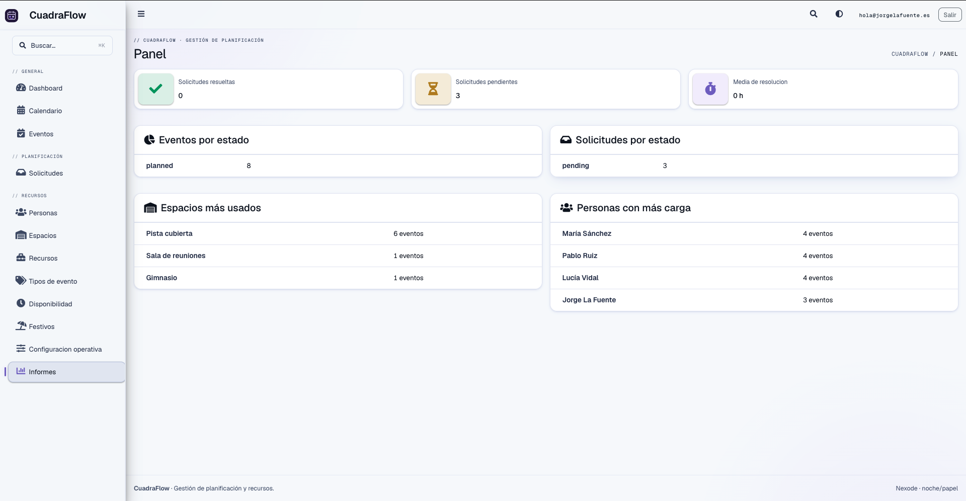
Task: Toggle the sidebar hamburger menu
Action: coord(141,14)
